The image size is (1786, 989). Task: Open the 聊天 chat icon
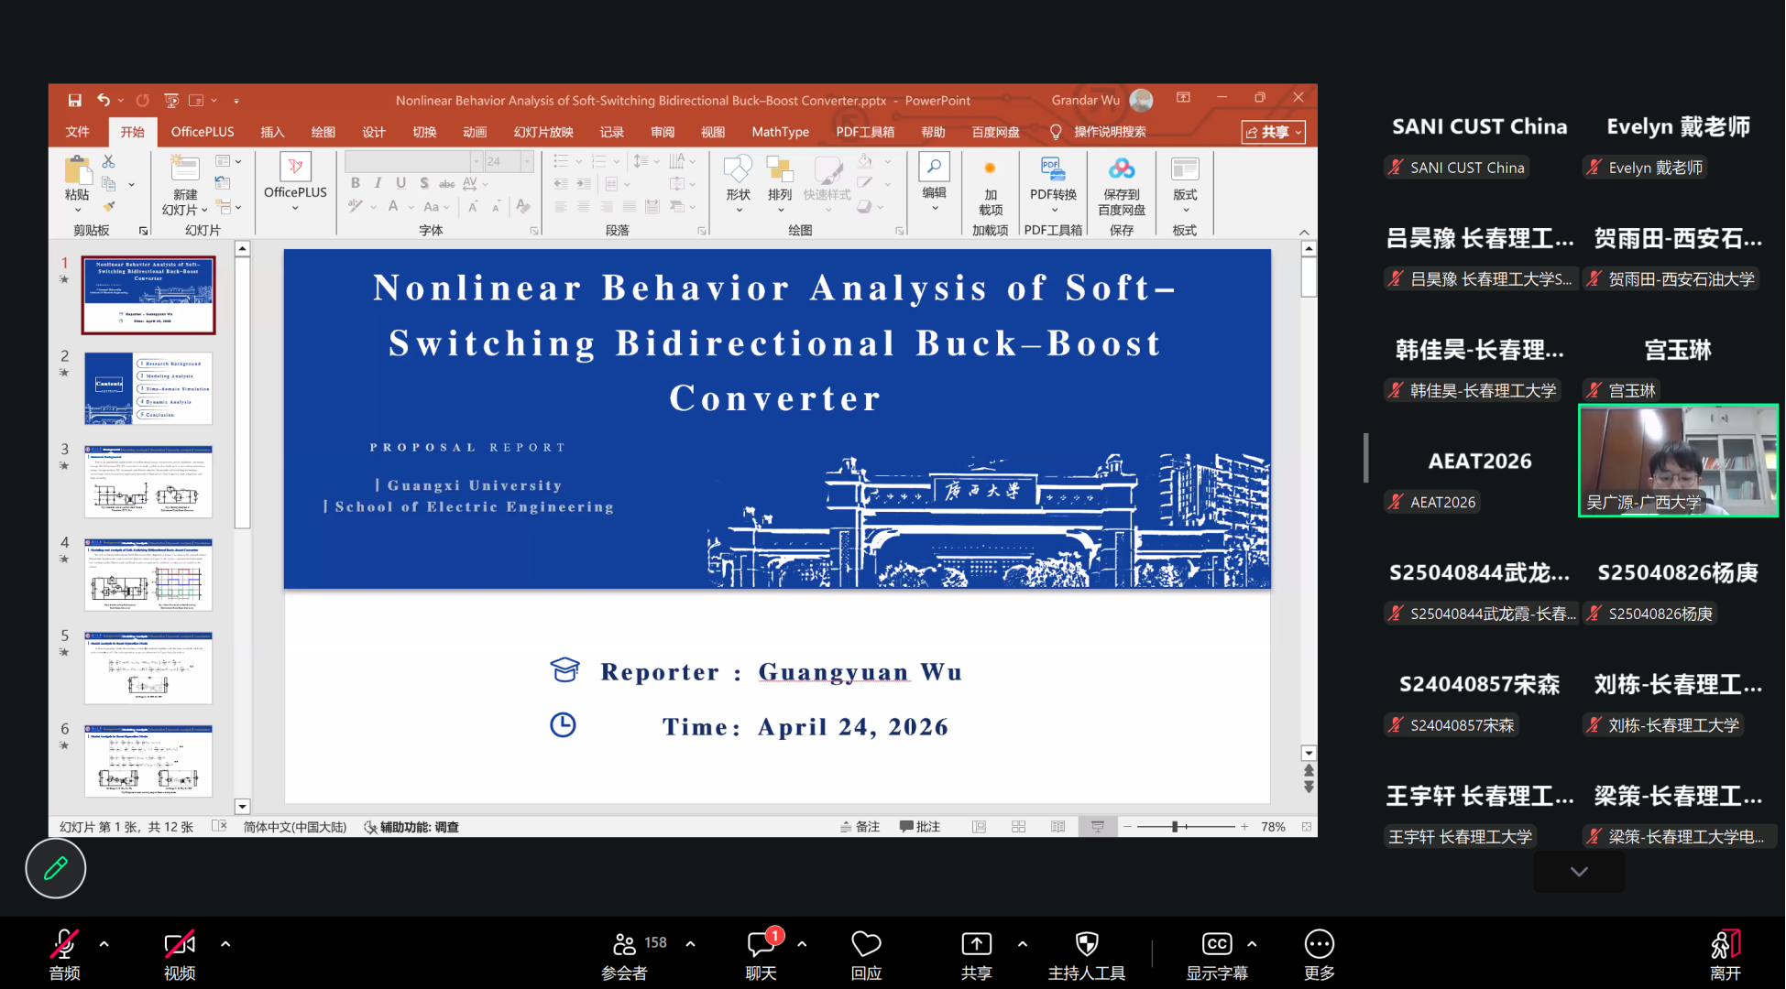761,944
